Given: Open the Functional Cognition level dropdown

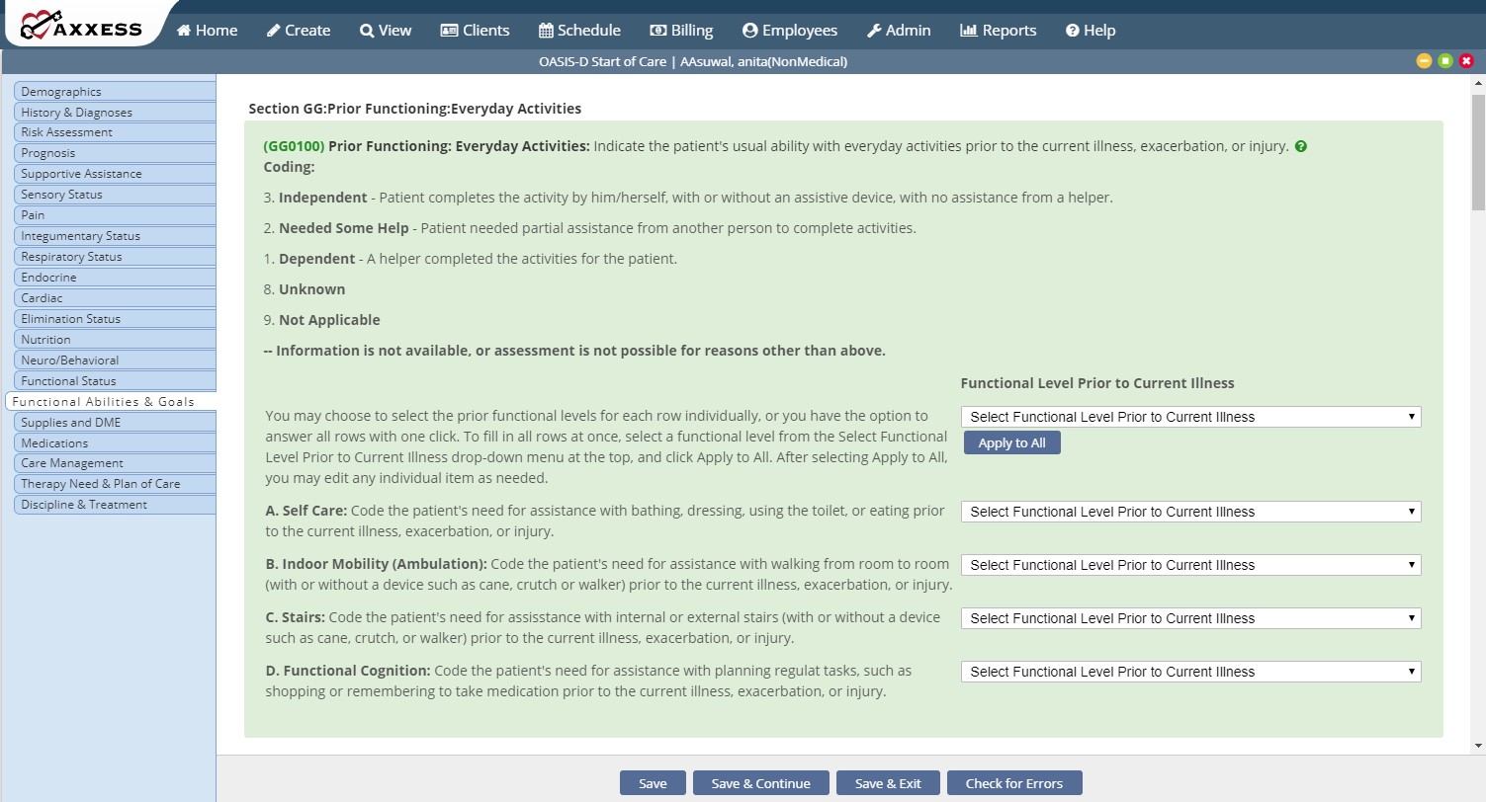Looking at the screenshot, I should [x=1190, y=672].
